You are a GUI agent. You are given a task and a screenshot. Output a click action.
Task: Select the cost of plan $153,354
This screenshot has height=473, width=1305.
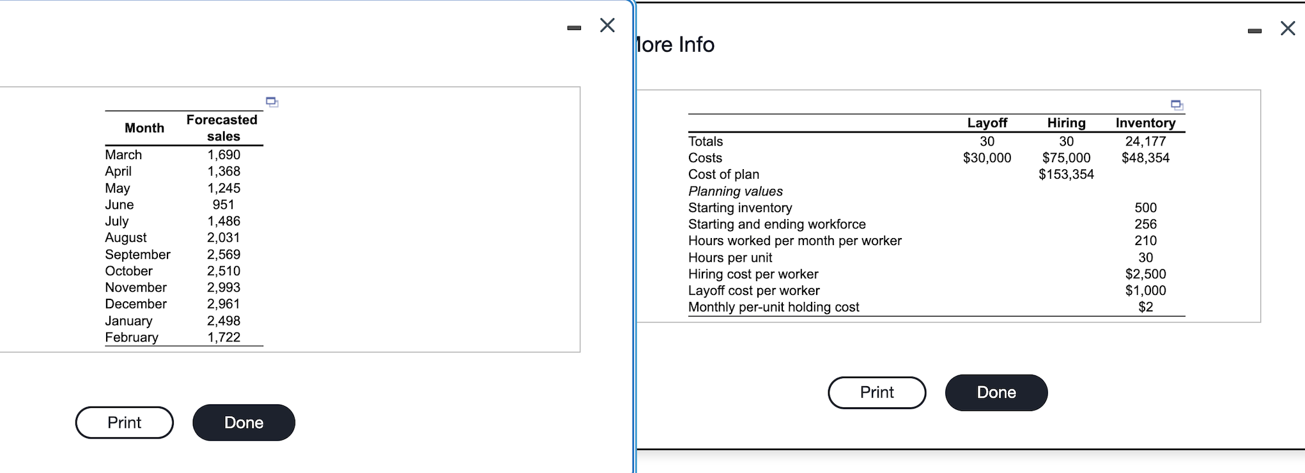[x=1067, y=174]
